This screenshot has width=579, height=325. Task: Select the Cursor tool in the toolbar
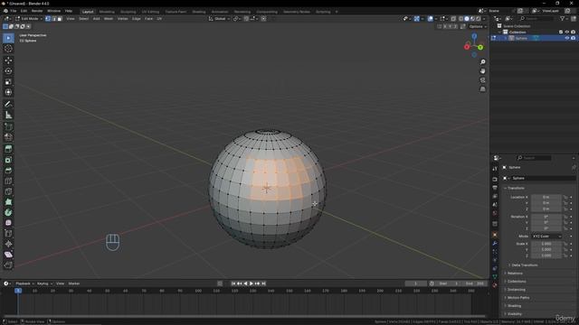[x=8, y=49]
